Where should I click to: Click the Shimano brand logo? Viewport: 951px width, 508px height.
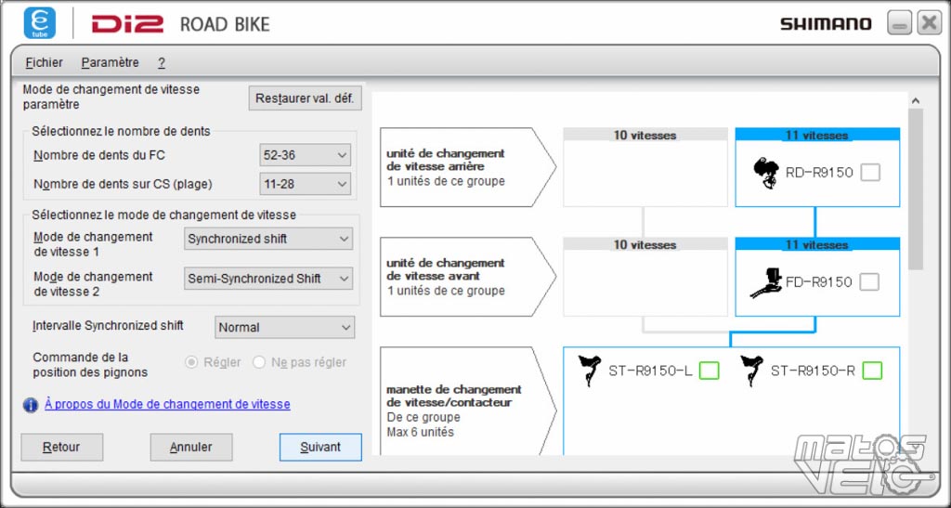[826, 24]
